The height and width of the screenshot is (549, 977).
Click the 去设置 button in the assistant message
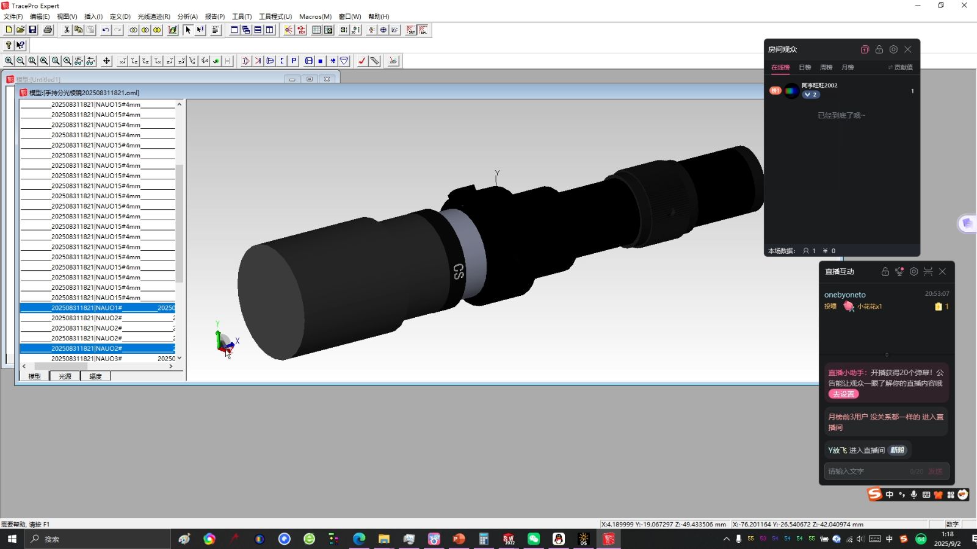pyautogui.click(x=843, y=394)
